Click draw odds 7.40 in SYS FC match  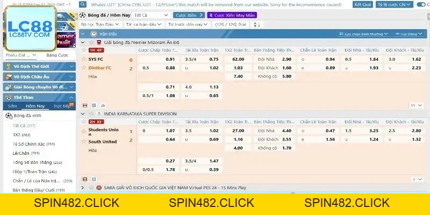(x=238, y=76)
